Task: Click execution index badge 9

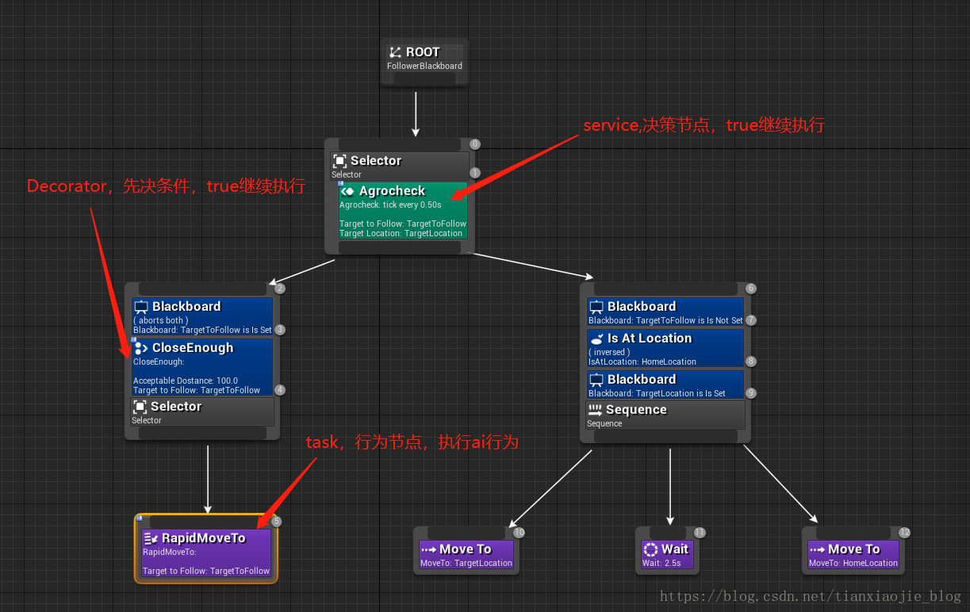Action: coord(751,393)
